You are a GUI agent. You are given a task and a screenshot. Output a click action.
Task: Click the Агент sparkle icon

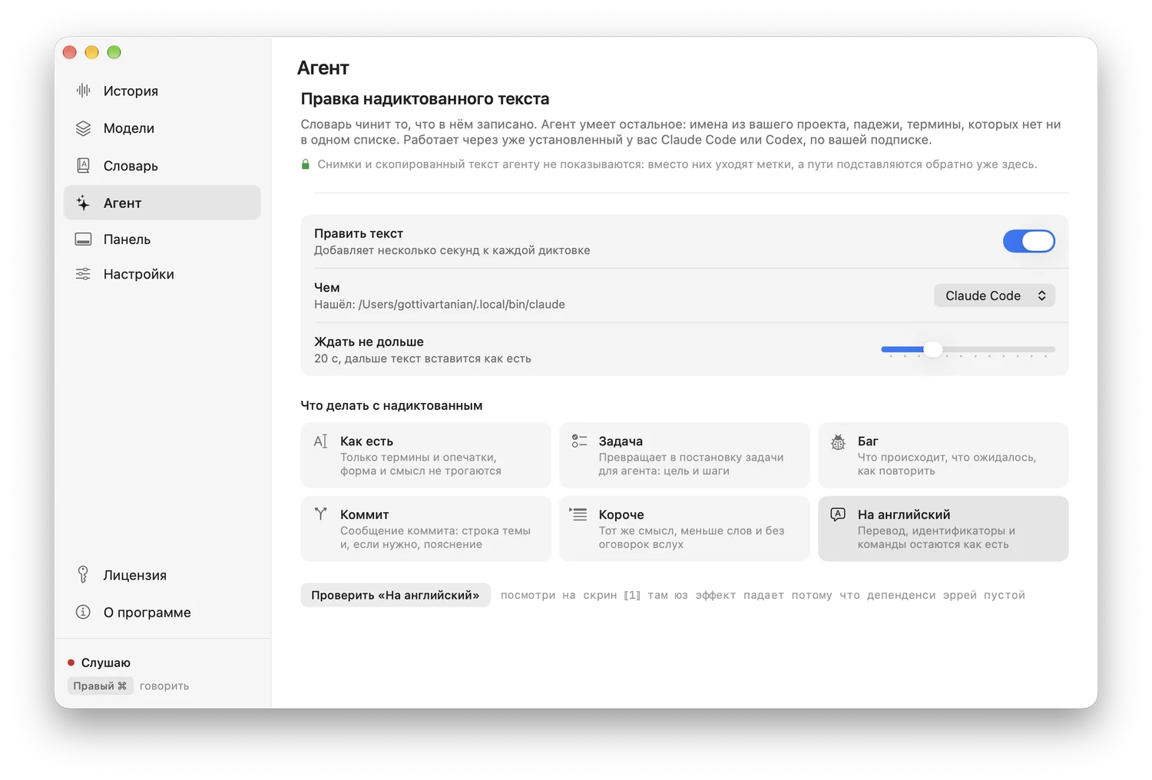pos(83,203)
